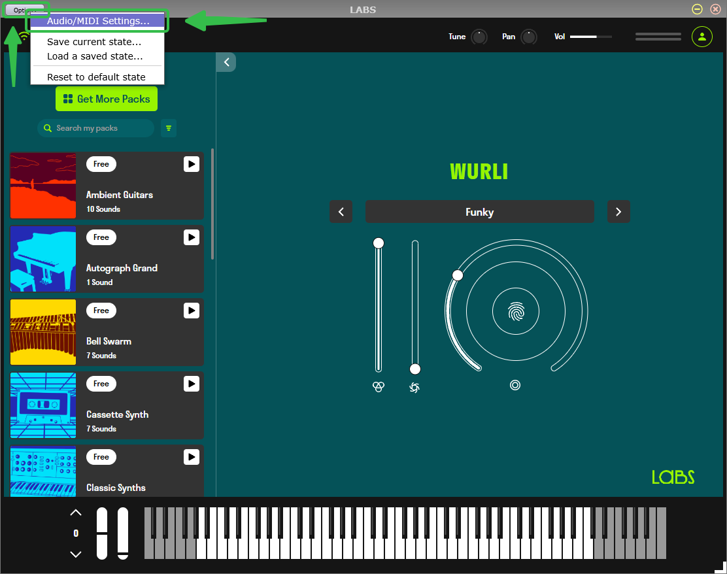Click the Free badge on Classic Synths
This screenshot has height=574, width=727.
coord(101,457)
